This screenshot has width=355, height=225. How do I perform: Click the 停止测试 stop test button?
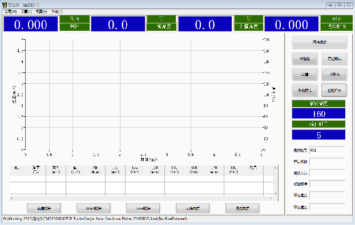coord(334,59)
